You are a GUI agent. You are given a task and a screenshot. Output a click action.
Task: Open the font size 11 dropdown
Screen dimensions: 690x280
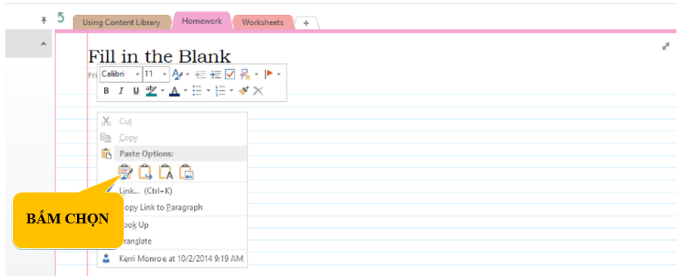click(156, 75)
